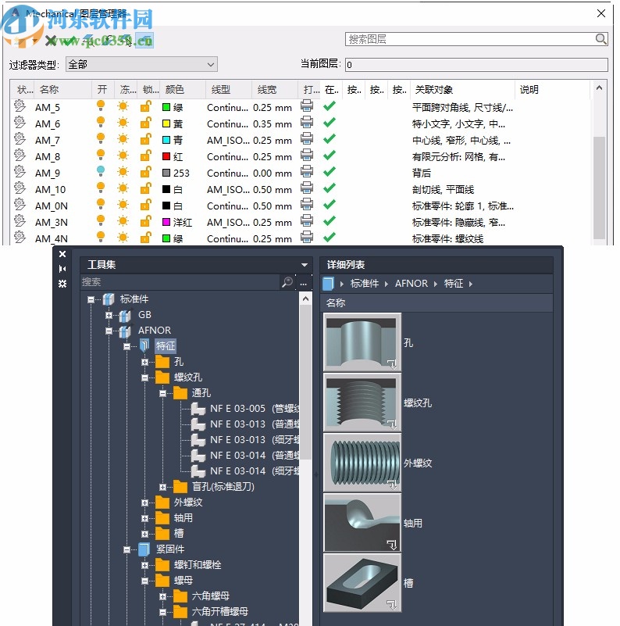Sort by the 线宽 column header
620x626 pixels.
(x=275, y=89)
